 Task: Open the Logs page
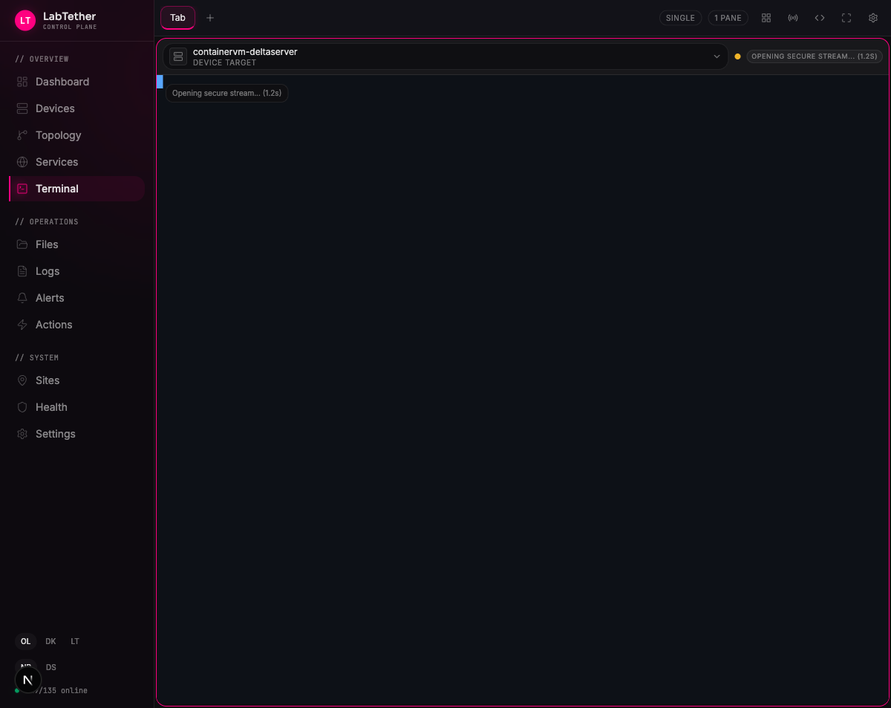(x=76, y=271)
